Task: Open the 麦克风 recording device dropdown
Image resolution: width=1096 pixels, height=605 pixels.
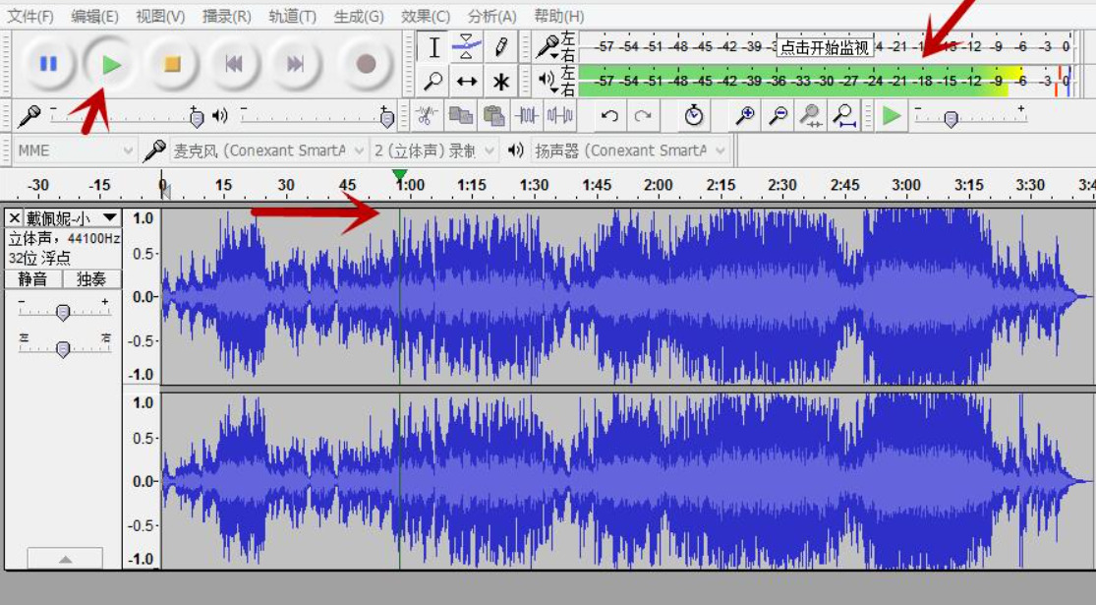Action: click(258, 151)
